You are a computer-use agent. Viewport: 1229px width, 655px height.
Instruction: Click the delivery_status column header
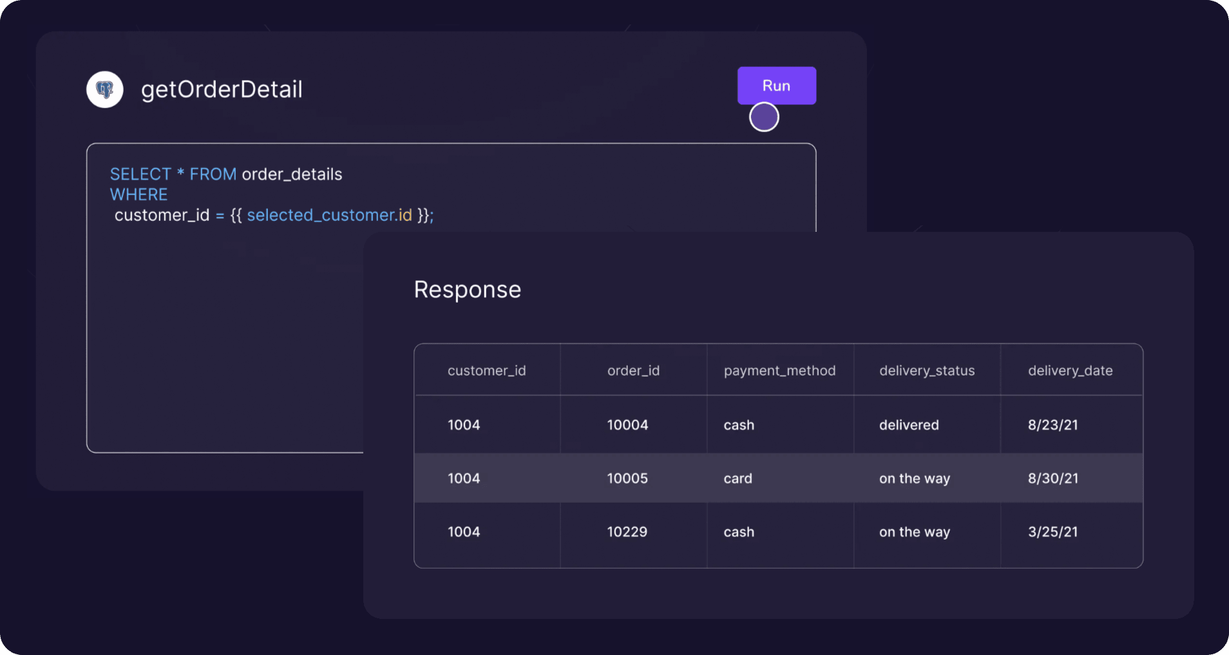coord(927,370)
